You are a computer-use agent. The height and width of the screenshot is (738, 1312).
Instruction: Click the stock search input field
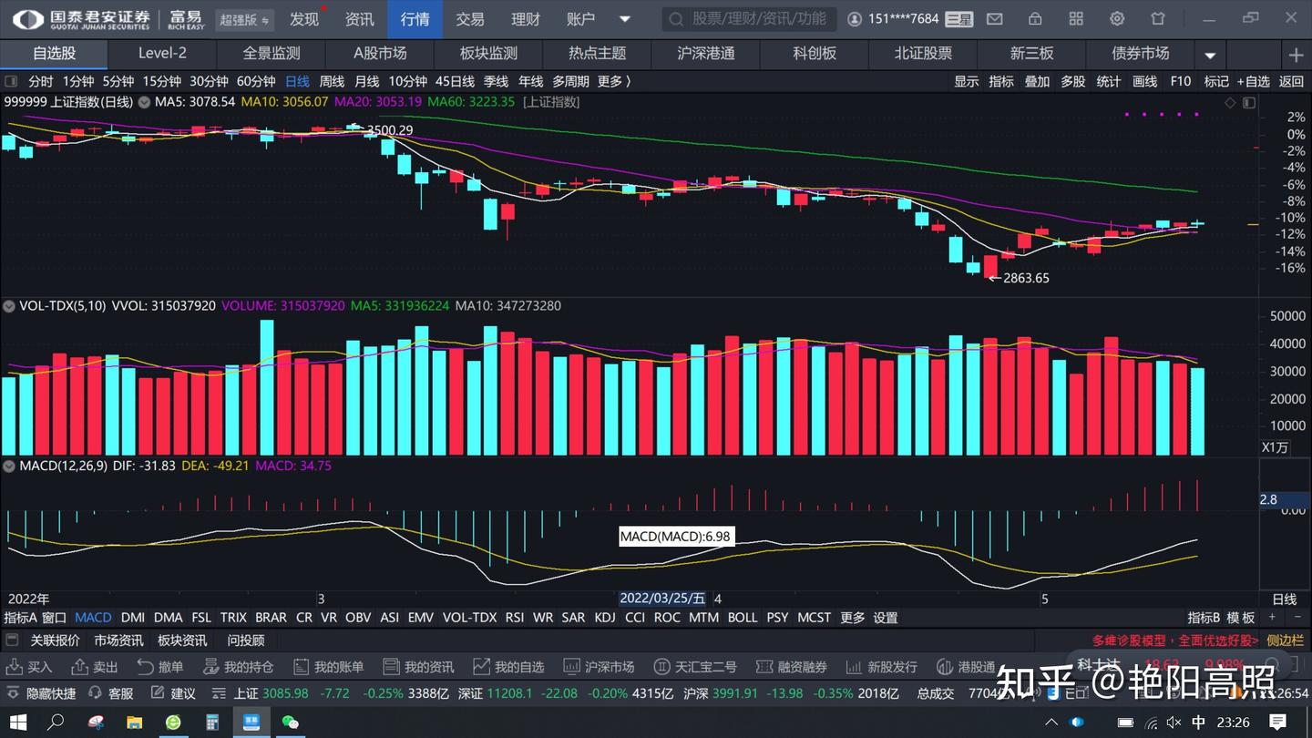(x=749, y=18)
